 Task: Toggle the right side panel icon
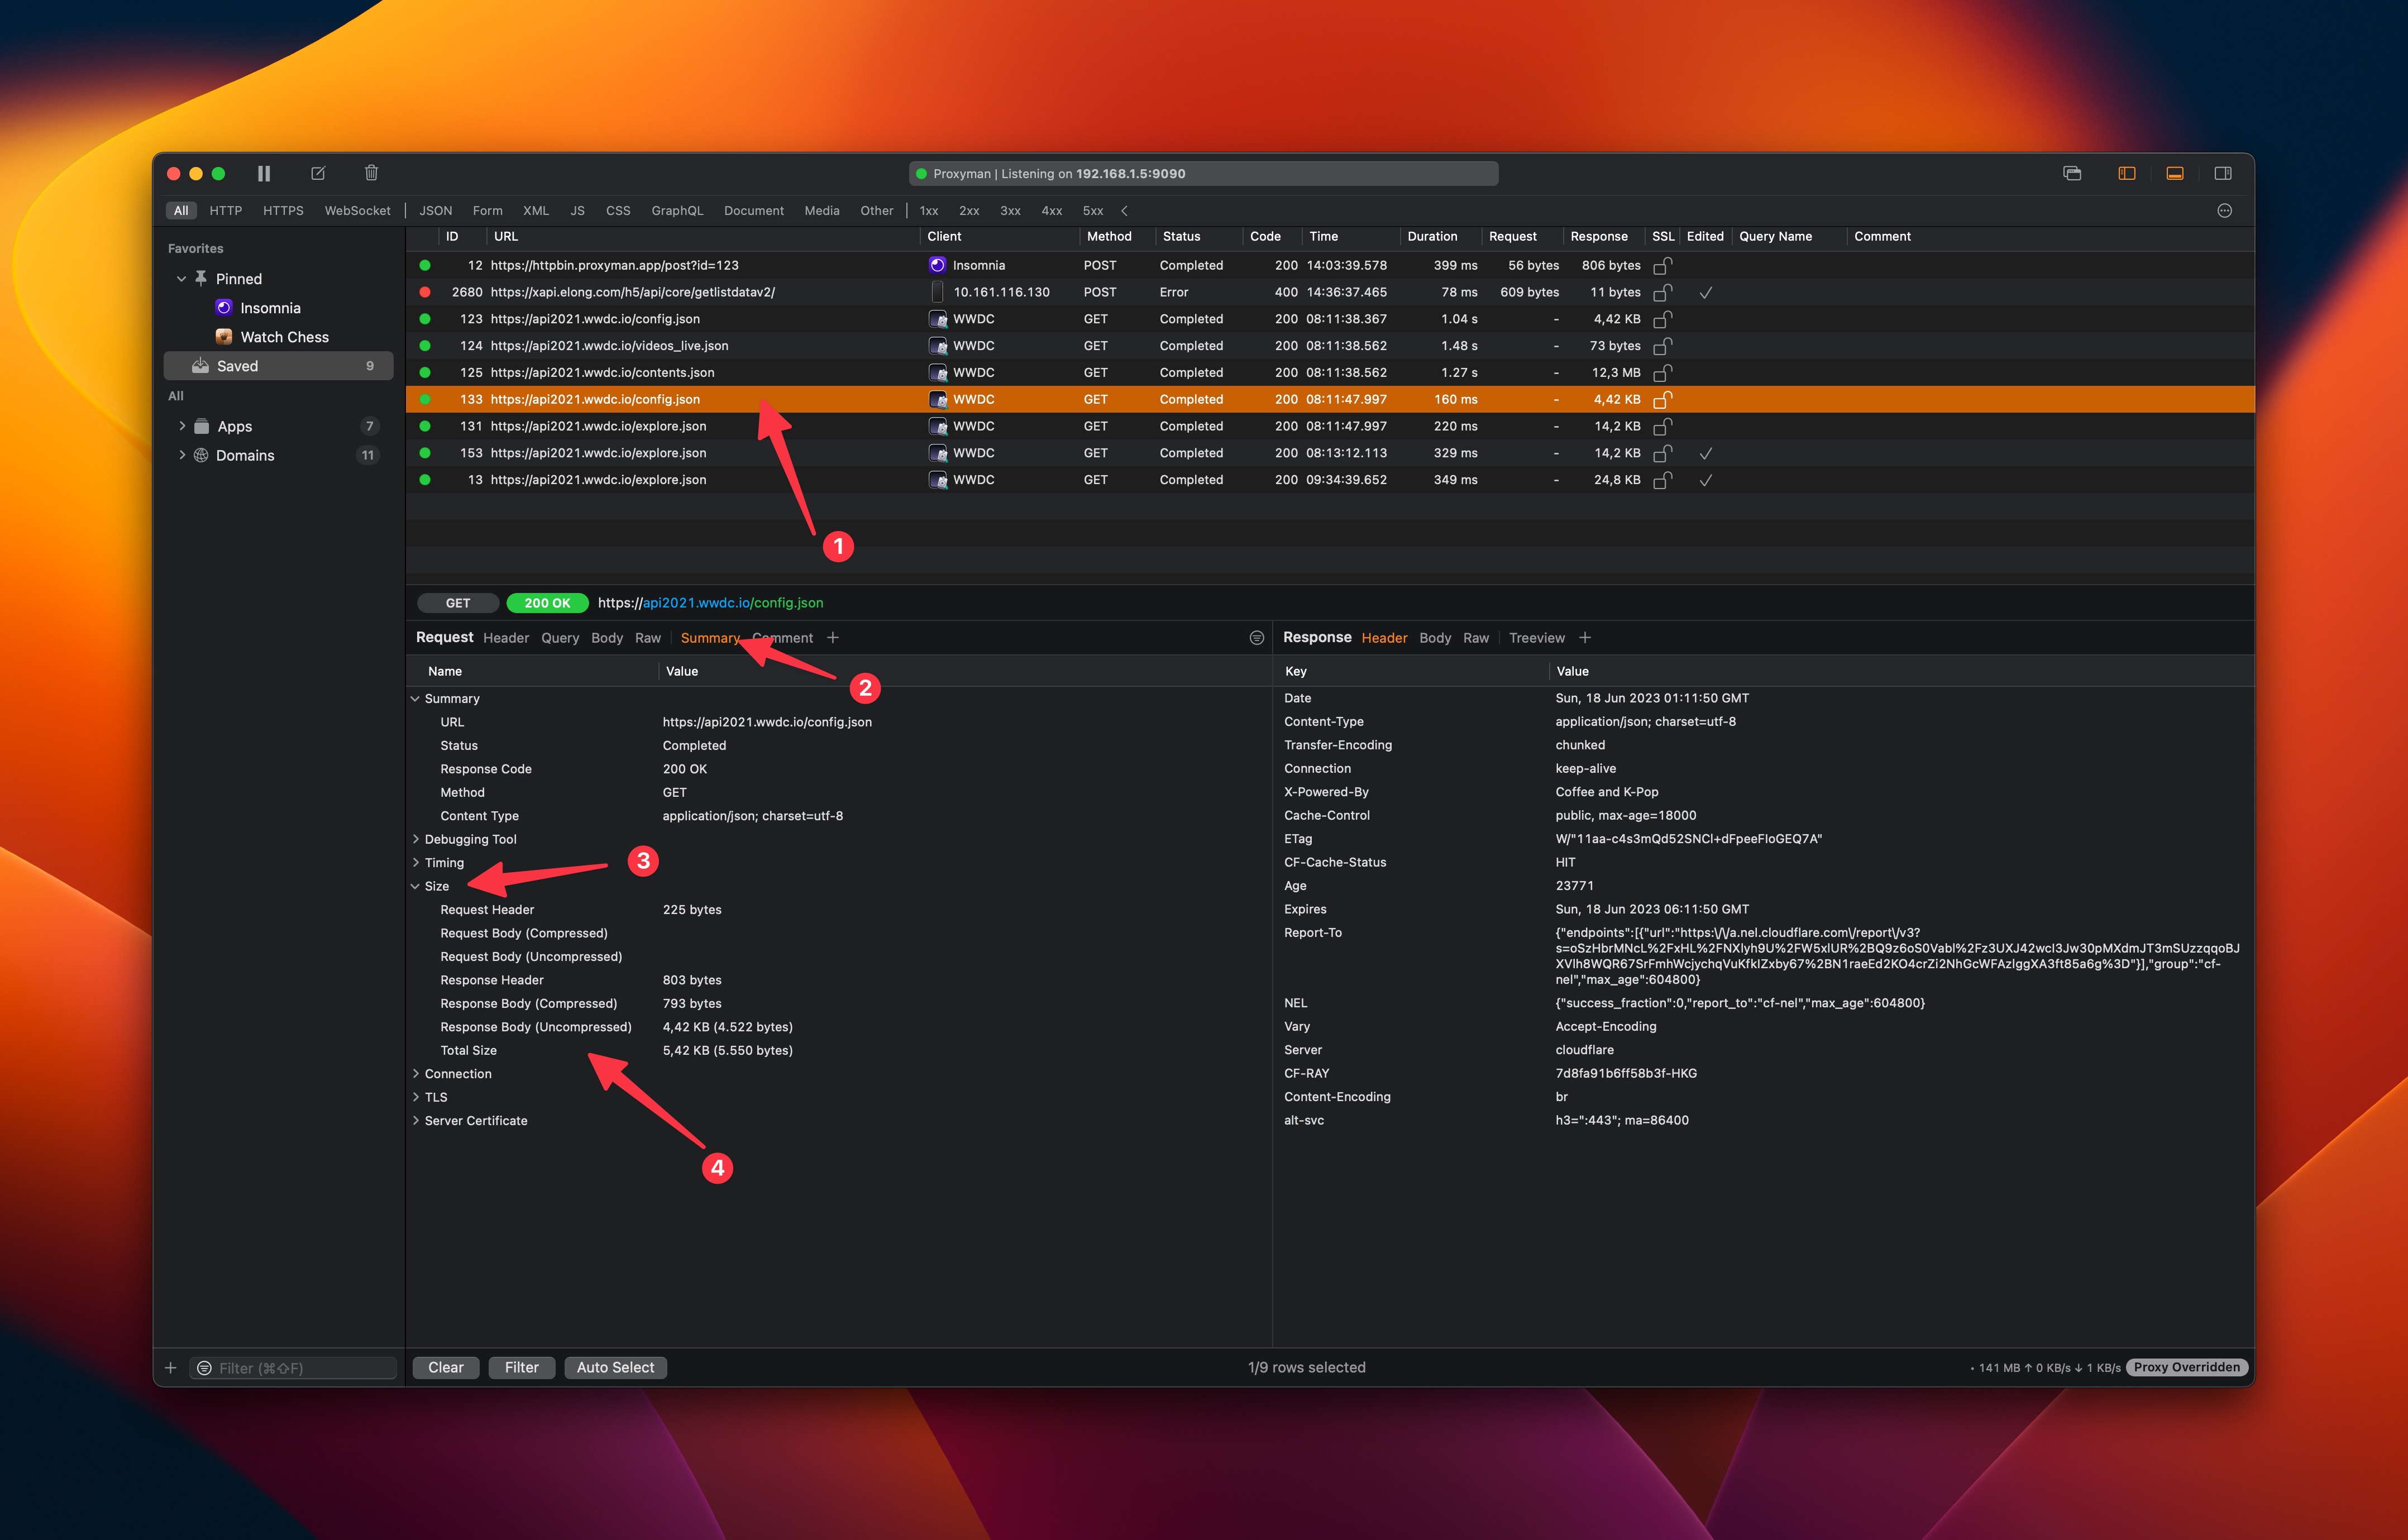coord(2222,173)
